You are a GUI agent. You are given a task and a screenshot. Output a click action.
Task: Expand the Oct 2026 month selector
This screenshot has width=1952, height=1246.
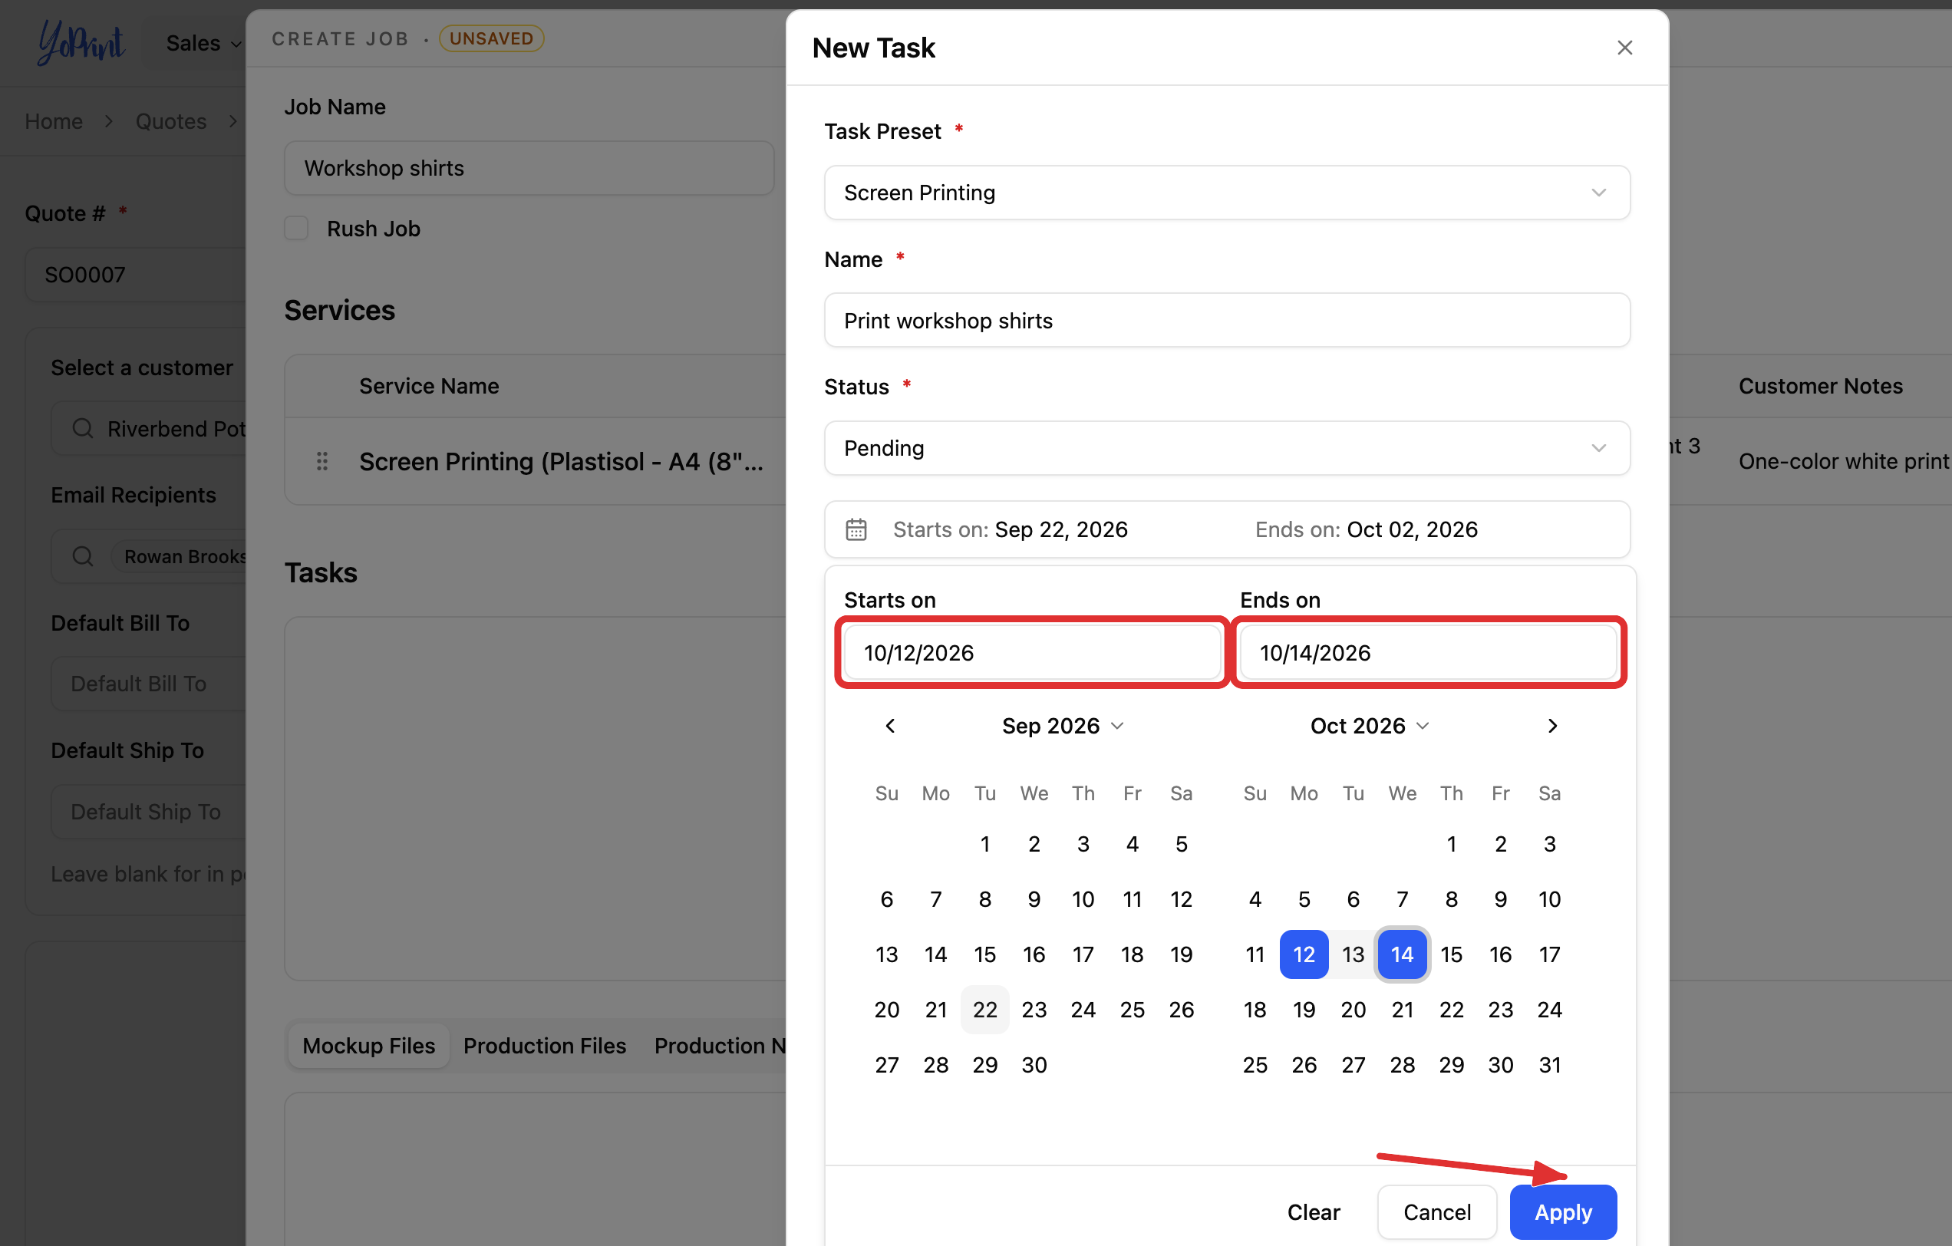pos(1369,726)
